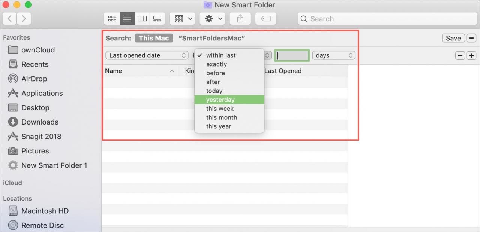This screenshot has height=232, width=480.
Task: Select the This Mac search scope
Action: click(154, 38)
